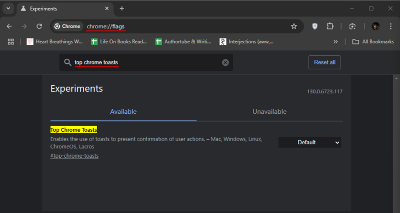The height and width of the screenshot is (213, 400).
Task: Click the back navigation arrow
Action: point(9,26)
